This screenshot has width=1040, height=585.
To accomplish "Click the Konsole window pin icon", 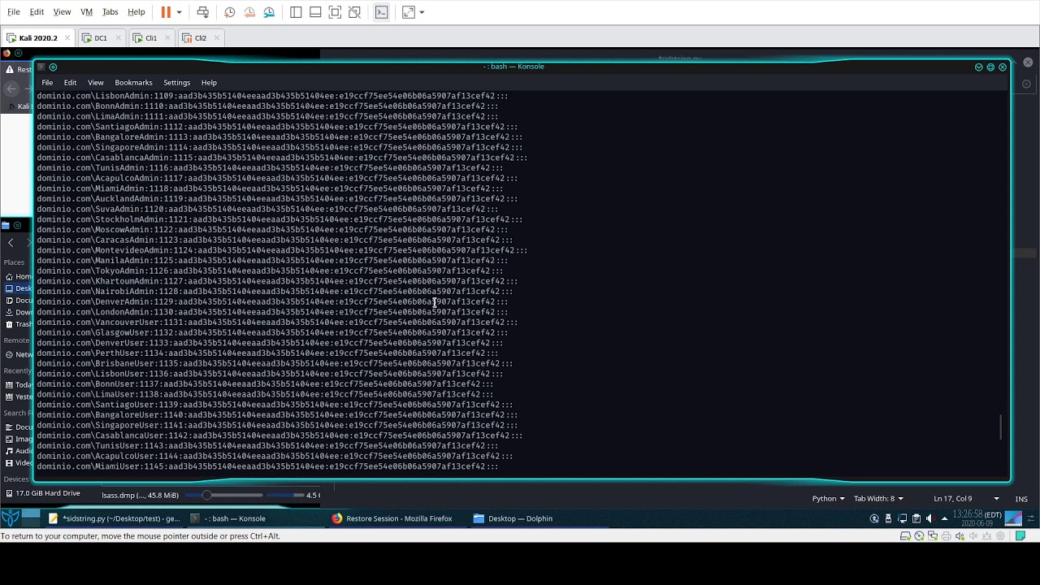I will pyautogui.click(x=53, y=67).
